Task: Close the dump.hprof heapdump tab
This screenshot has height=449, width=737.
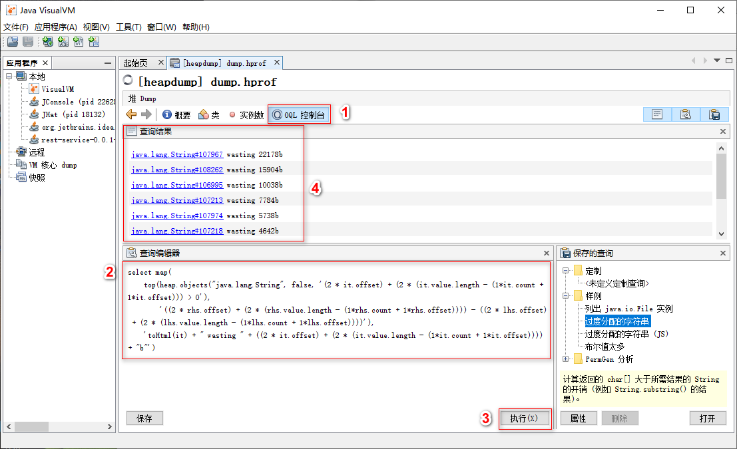Action: click(277, 62)
